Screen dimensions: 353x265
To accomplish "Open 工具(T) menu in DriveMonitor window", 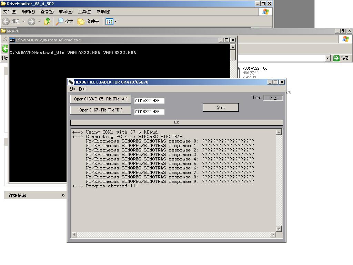I will (x=84, y=12).
